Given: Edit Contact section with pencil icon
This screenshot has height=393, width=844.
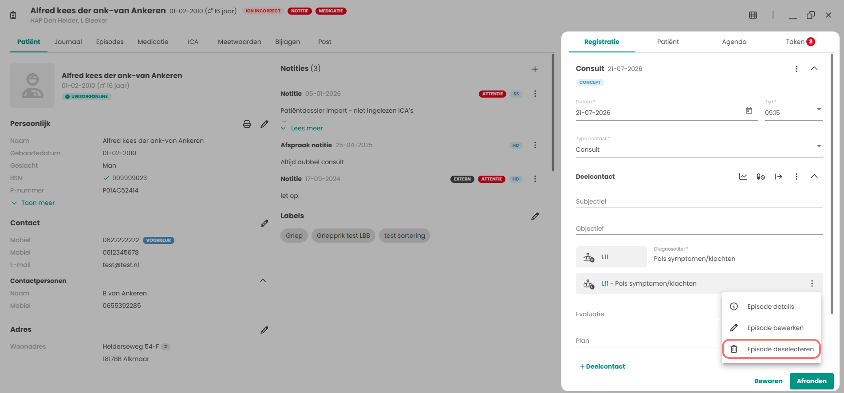Looking at the screenshot, I should pos(264,224).
